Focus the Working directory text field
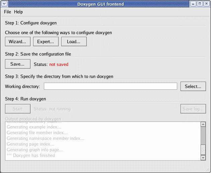Viewport: 211px width, 173px height. point(110,86)
